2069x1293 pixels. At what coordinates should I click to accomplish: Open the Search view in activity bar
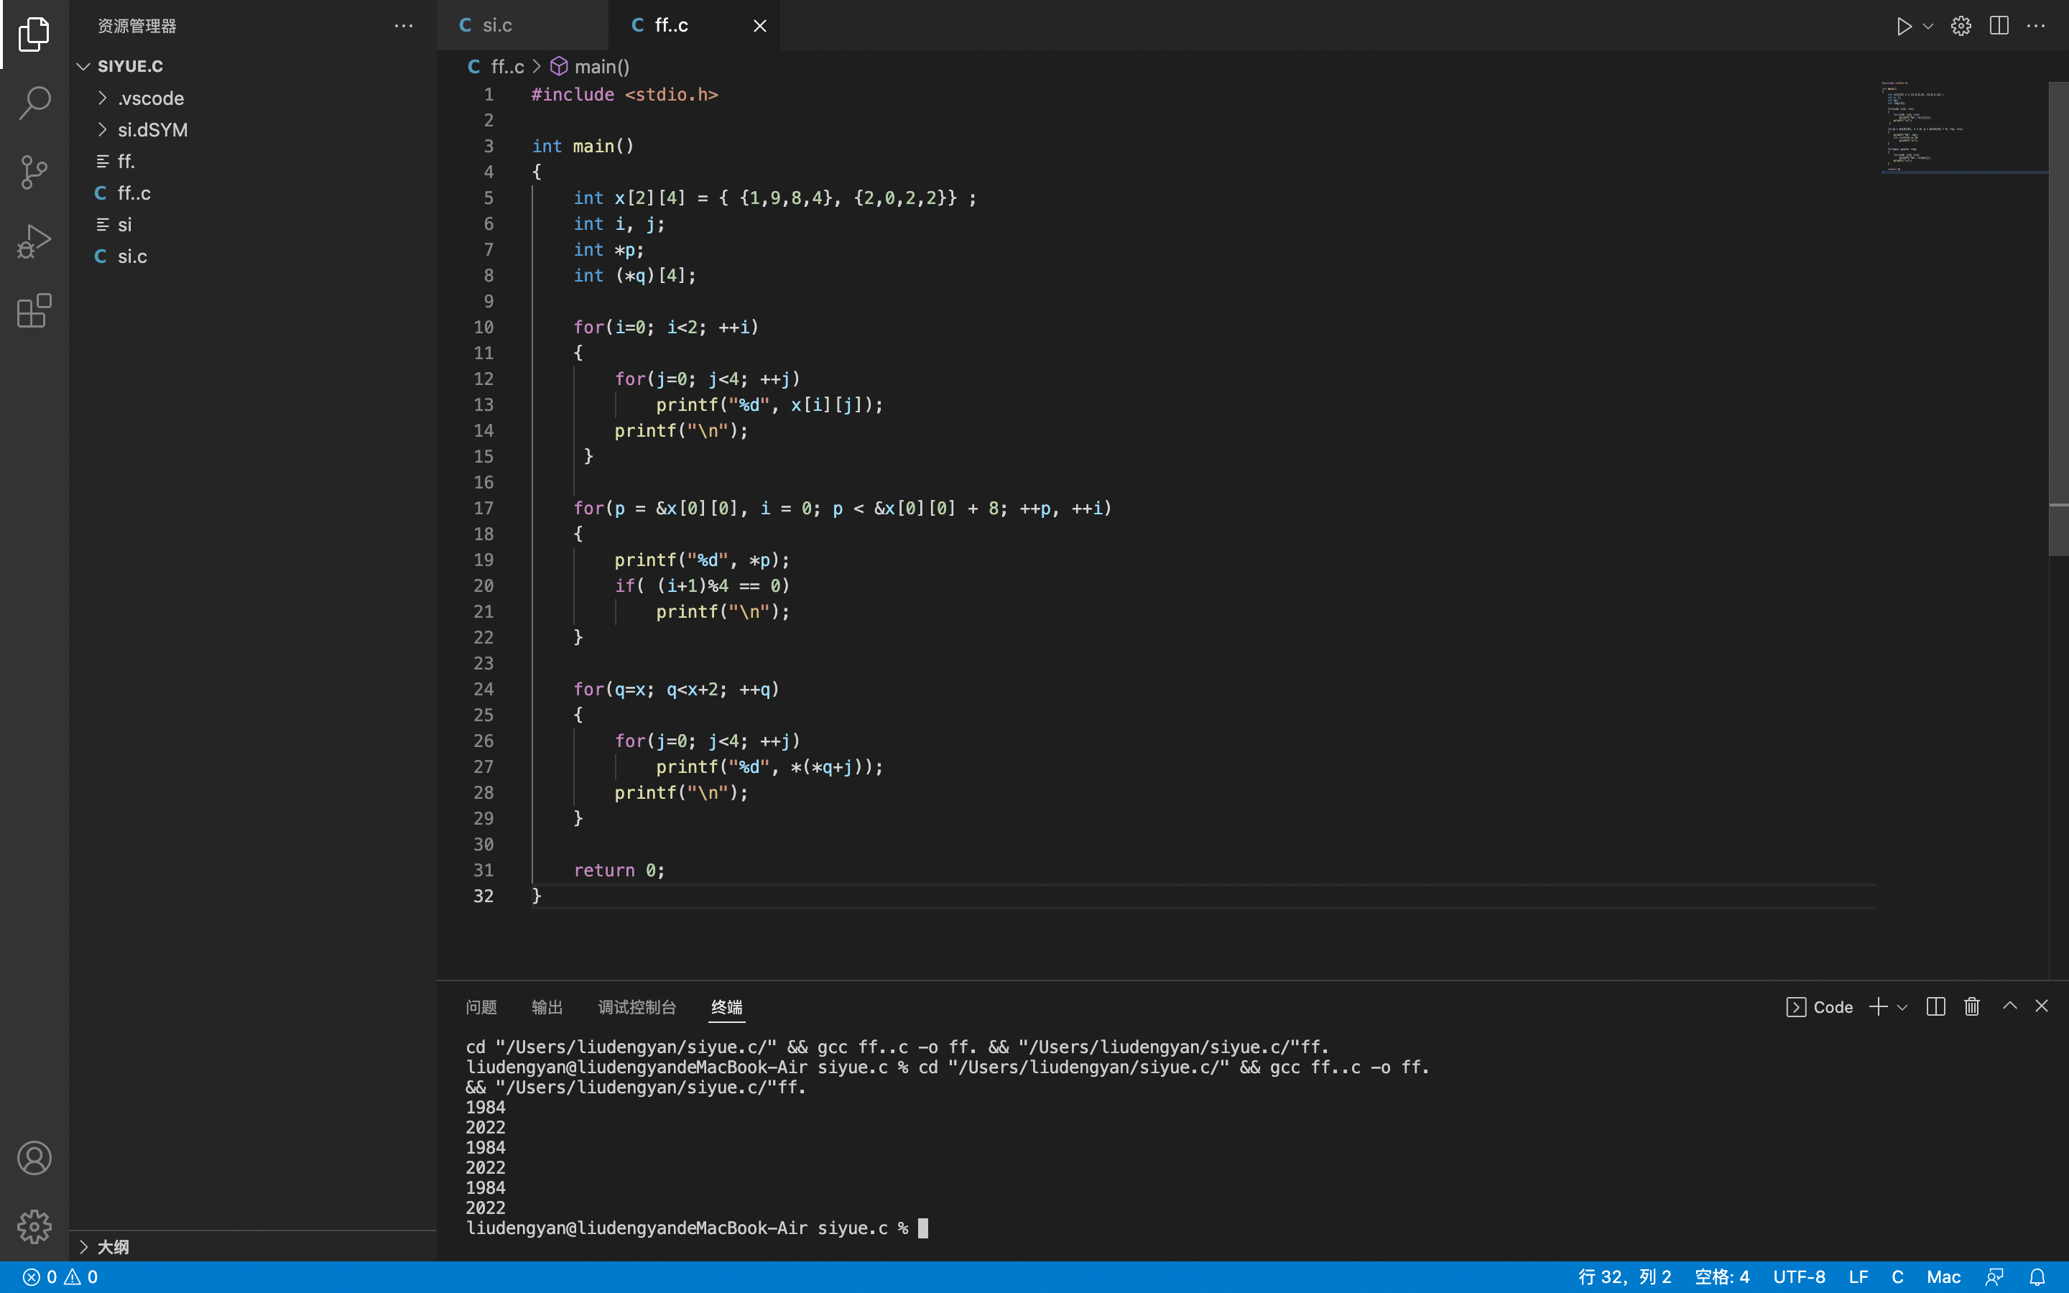34,103
